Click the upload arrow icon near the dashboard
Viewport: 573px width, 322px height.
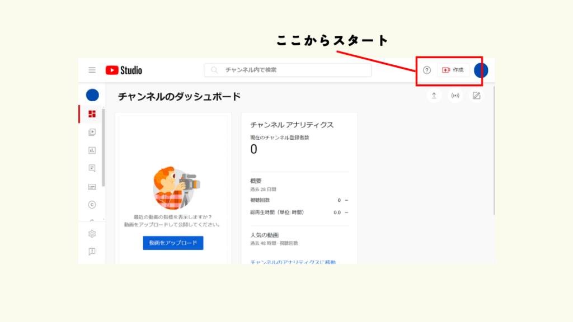click(x=434, y=96)
